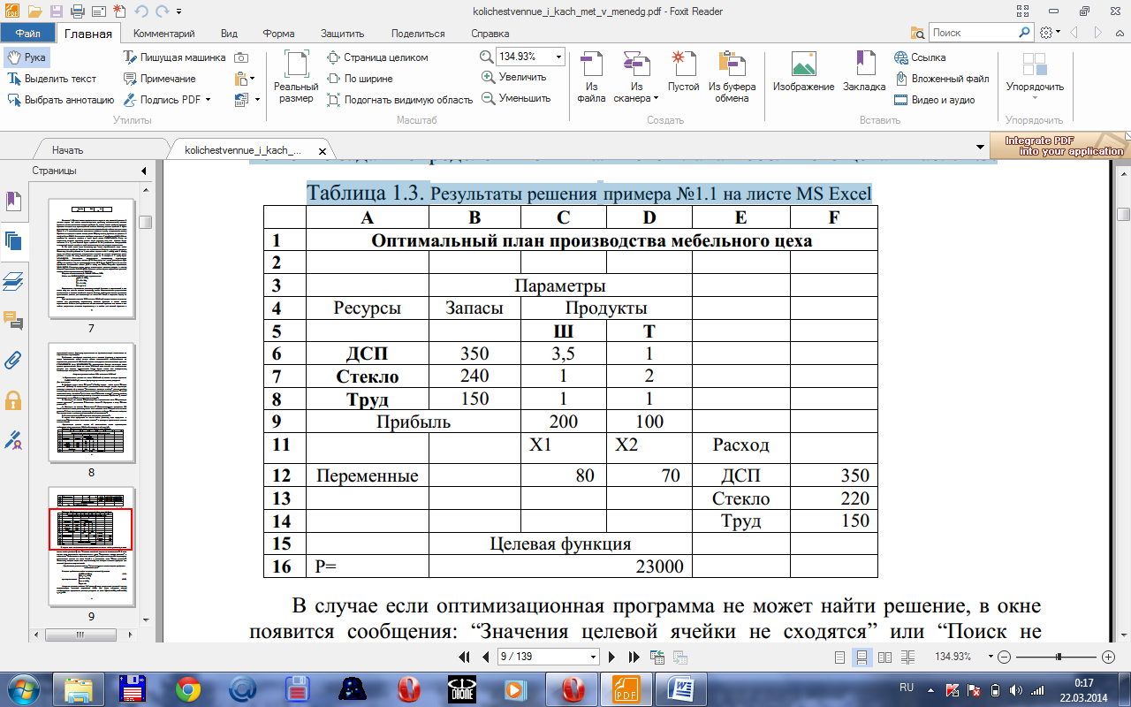Switch to facing pages view mode
The height and width of the screenshot is (707, 1131).
[884, 658]
